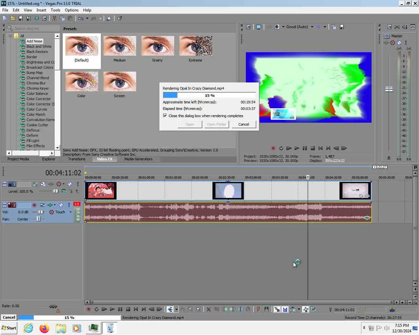Image resolution: width=419 pixels, height=335 pixels.
Task: Arm audio track 2 for record
Action: click(x=34, y=205)
